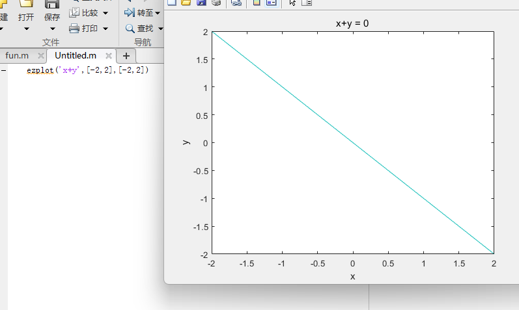
Task: Click Insert Legend icon in figure toolbar
Action: pyautogui.click(x=272, y=3)
